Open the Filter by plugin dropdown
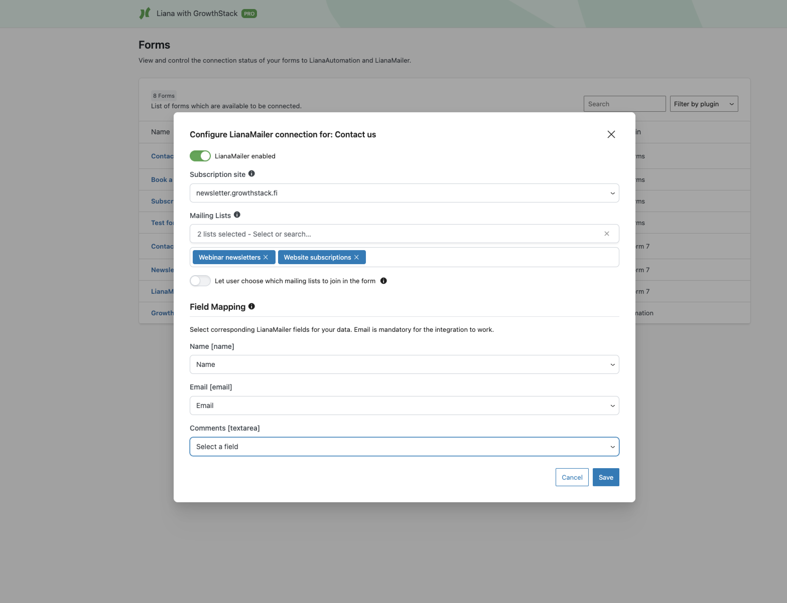 pyautogui.click(x=704, y=104)
